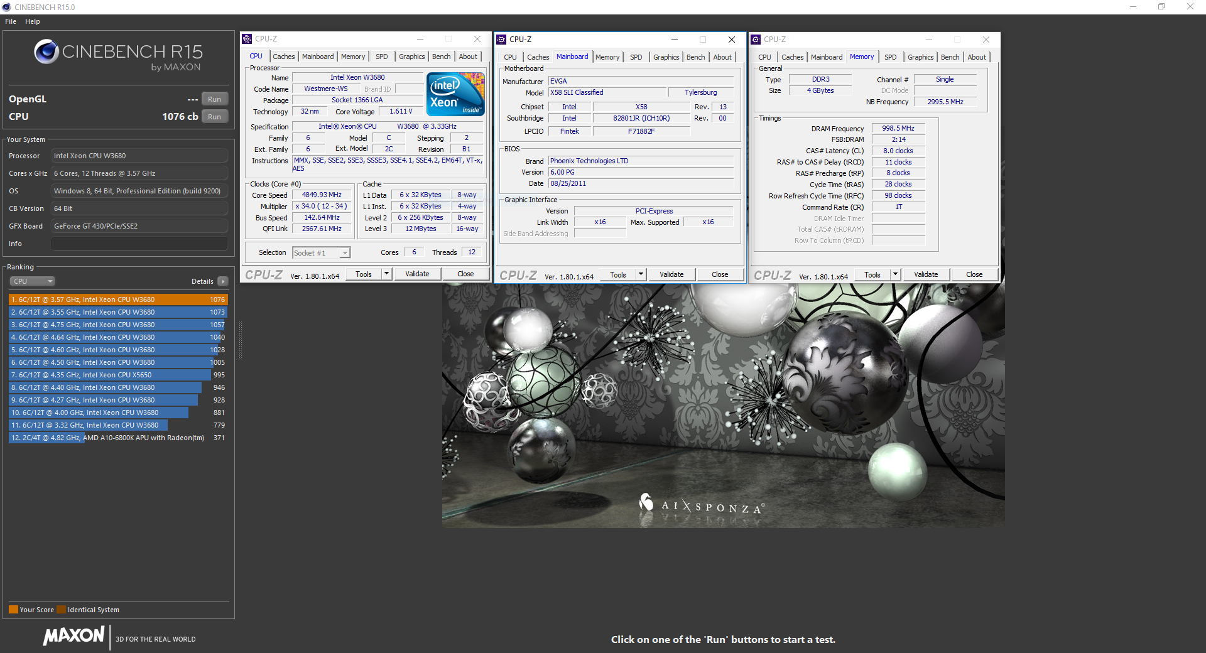Click Close in CPU-Z Mainboard window
Image resolution: width=1206 pixels, height=653 pixels.
tap(720, 274)
